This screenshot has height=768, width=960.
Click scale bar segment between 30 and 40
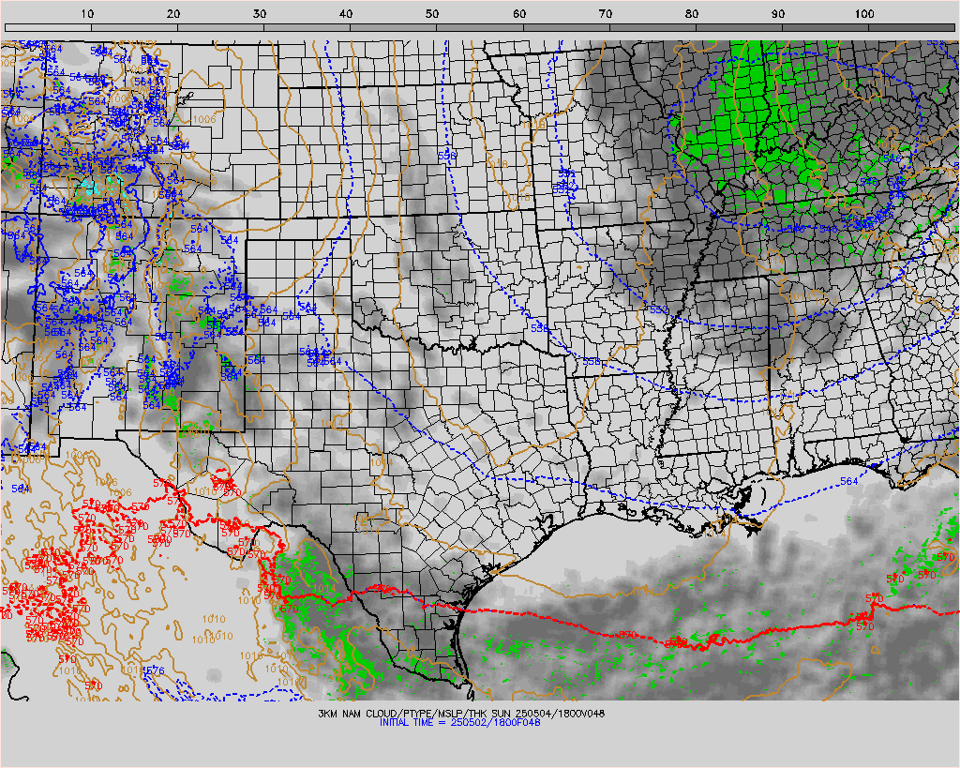point(307,27)
